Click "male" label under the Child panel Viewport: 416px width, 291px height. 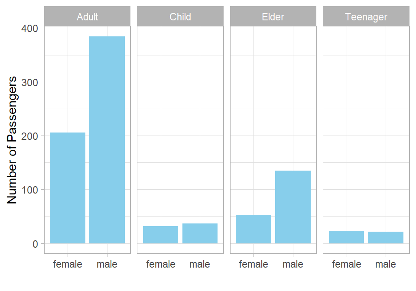coord(200,264)
